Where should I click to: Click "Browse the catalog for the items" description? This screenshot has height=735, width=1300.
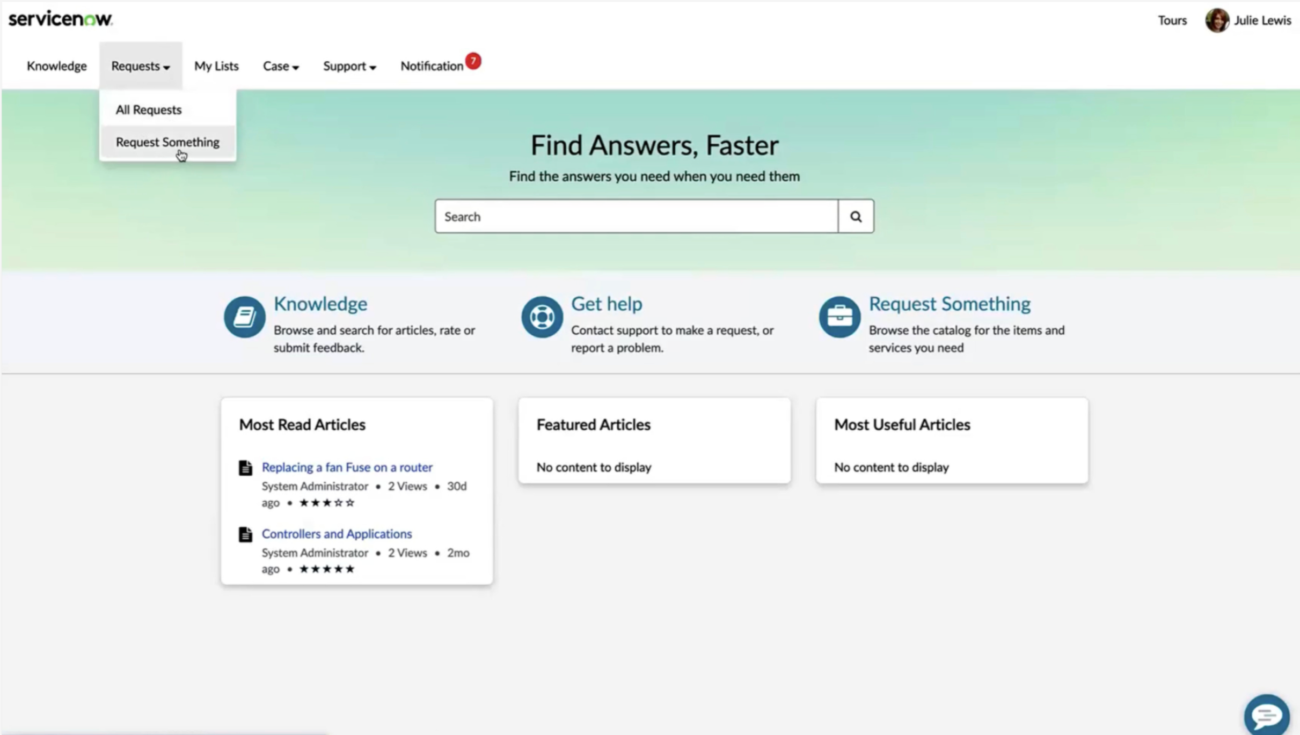tap(966, 339)
